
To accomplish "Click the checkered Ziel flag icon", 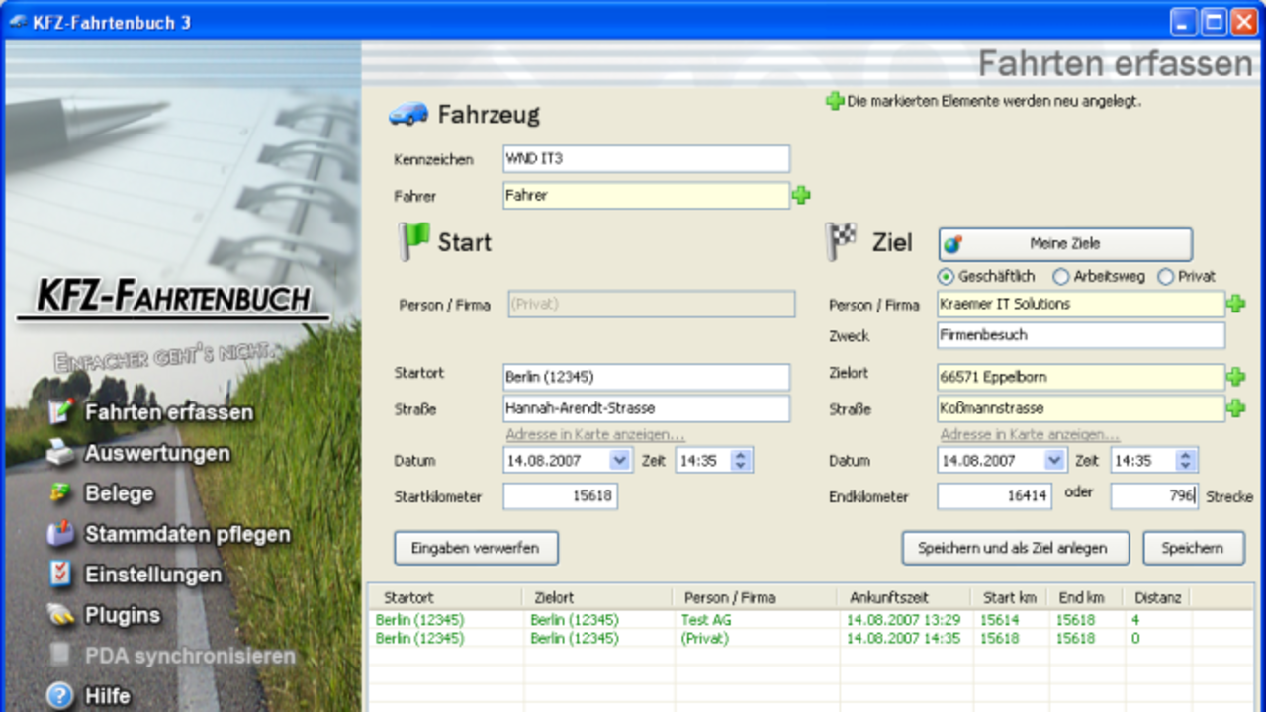I will (842, 241).
